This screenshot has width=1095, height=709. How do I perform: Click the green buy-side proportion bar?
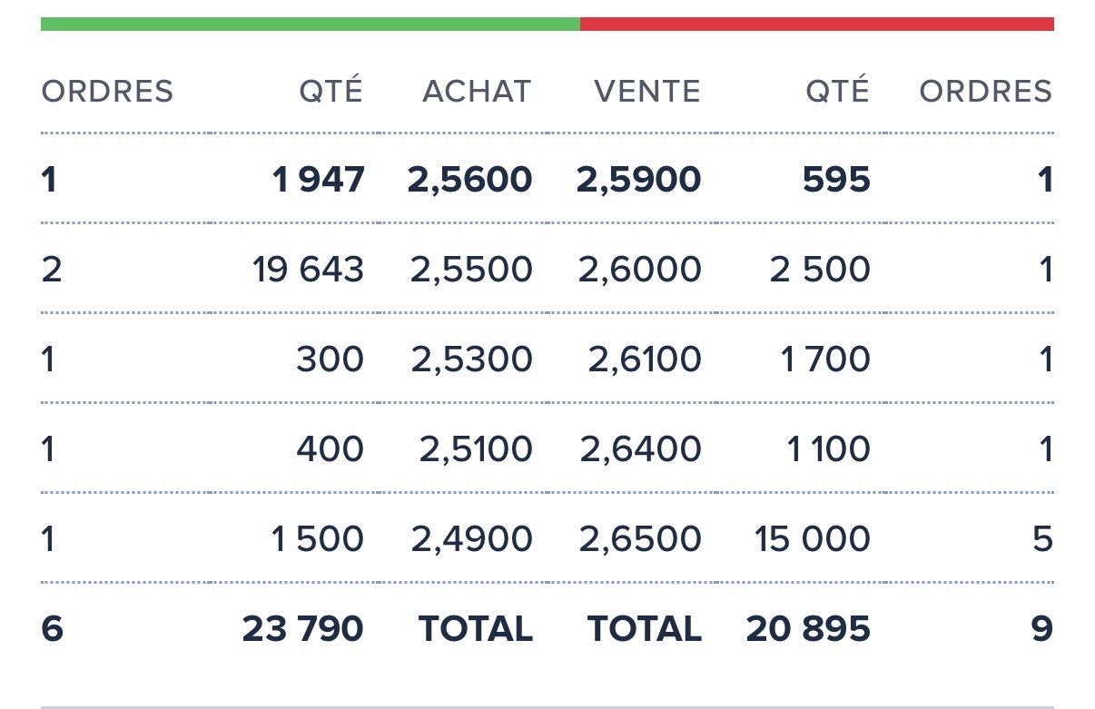pyautogui.click(x=310, y=25)
